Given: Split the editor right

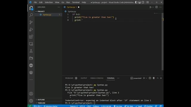Looking at the screenshot, I should pyautogui.click(x=156, y=7).
